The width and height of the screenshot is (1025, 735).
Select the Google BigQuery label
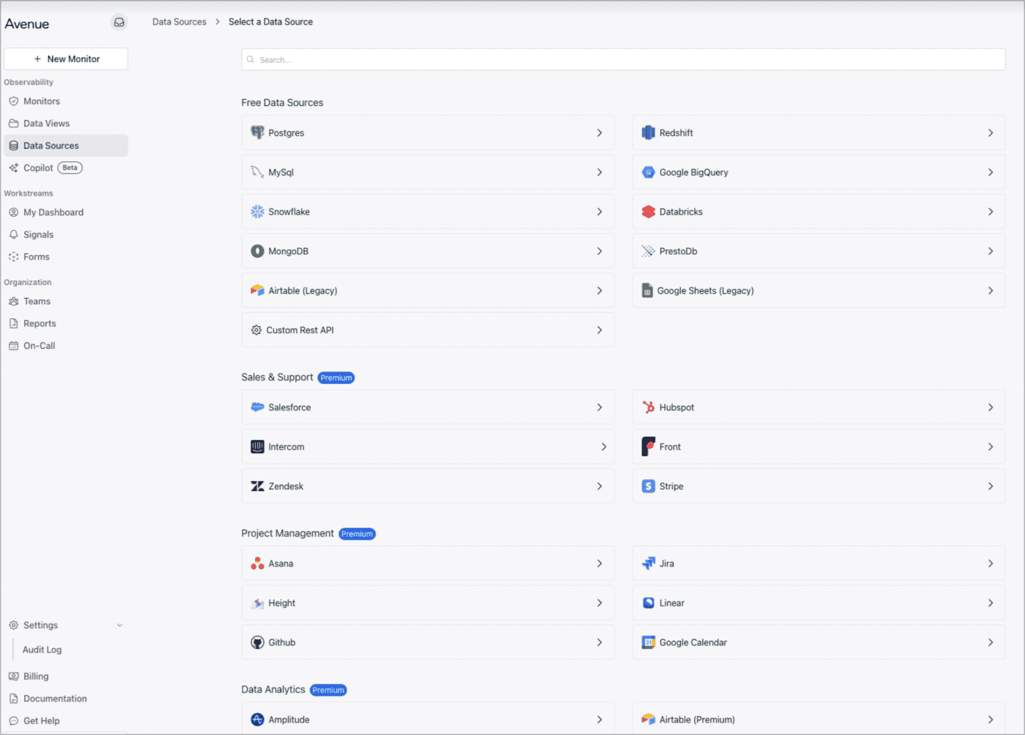click(694, 172)
